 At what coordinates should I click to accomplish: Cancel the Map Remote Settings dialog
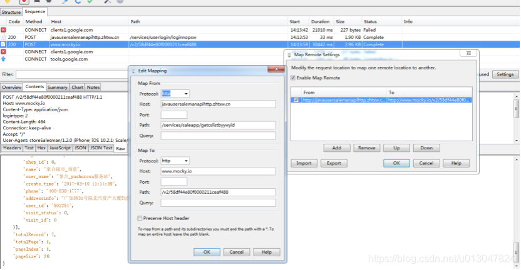point(426,163)
